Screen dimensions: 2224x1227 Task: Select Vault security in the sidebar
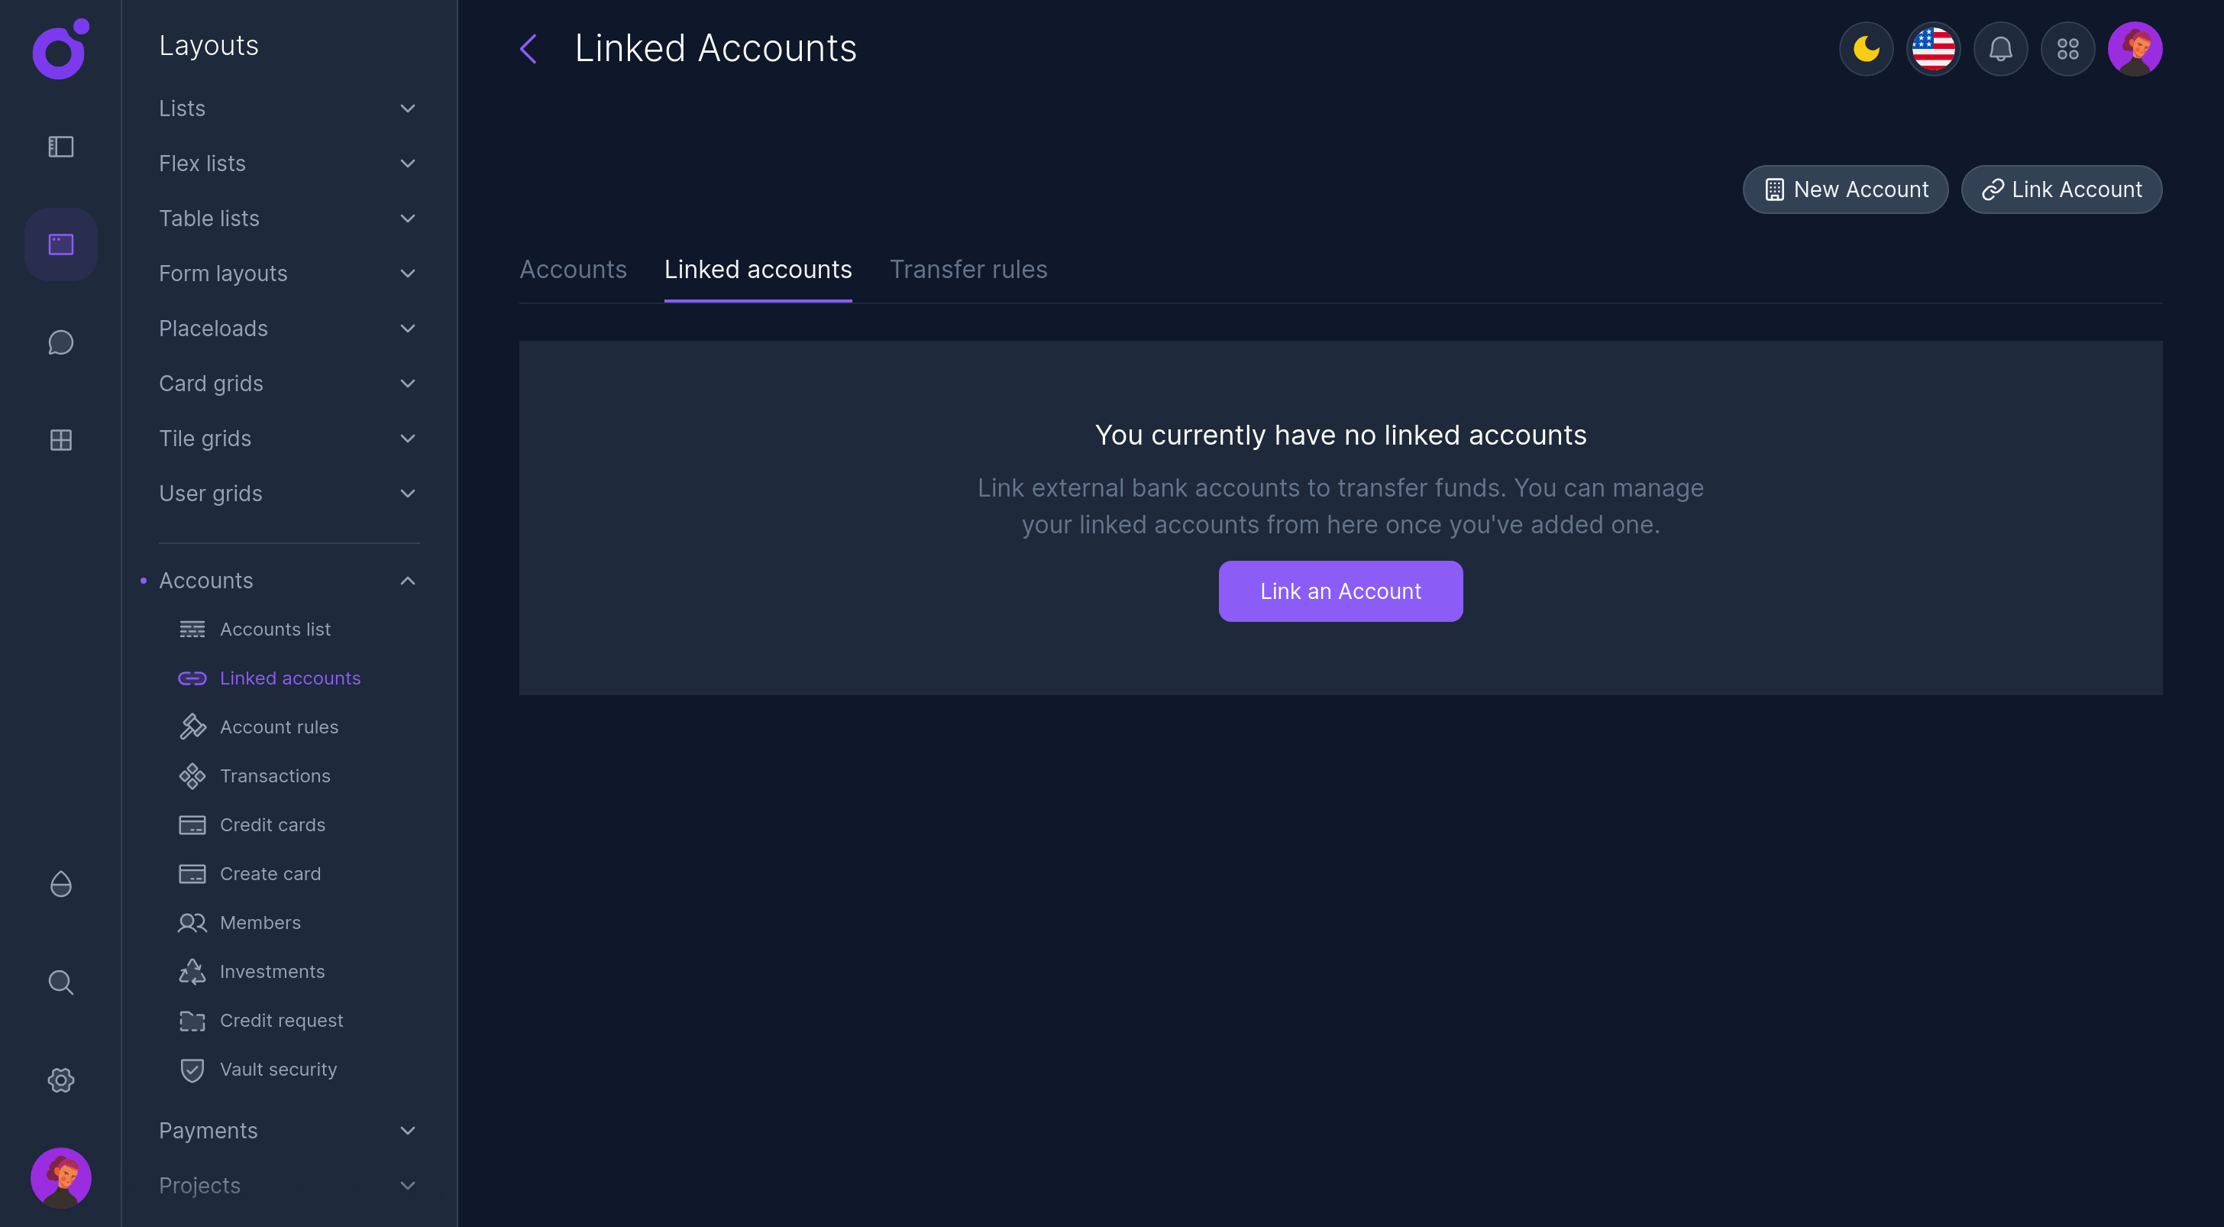278,1069
